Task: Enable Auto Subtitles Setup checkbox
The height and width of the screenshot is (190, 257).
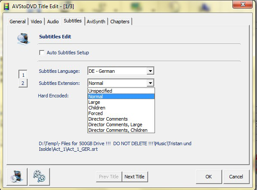Action: [x=42, y=53]
